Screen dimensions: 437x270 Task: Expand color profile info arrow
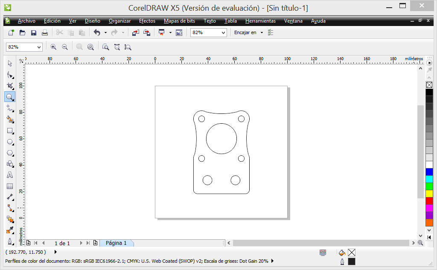pyautogui.click(x=272, y=261)
